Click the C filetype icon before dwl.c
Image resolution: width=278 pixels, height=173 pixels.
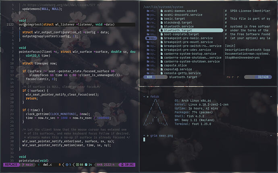[39, 165]
